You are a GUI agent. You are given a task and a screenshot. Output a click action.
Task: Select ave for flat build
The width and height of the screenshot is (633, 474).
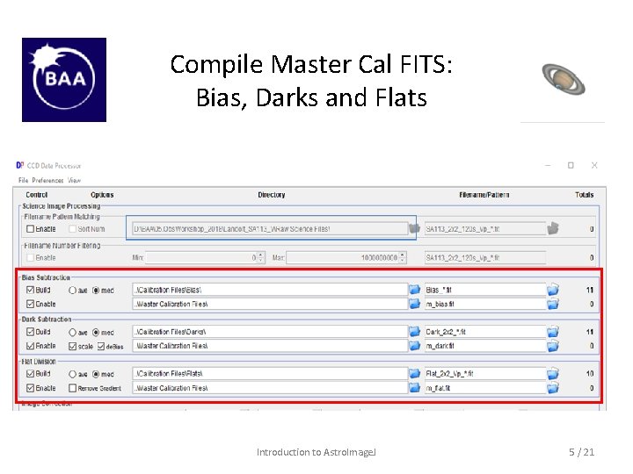(72, 374)
